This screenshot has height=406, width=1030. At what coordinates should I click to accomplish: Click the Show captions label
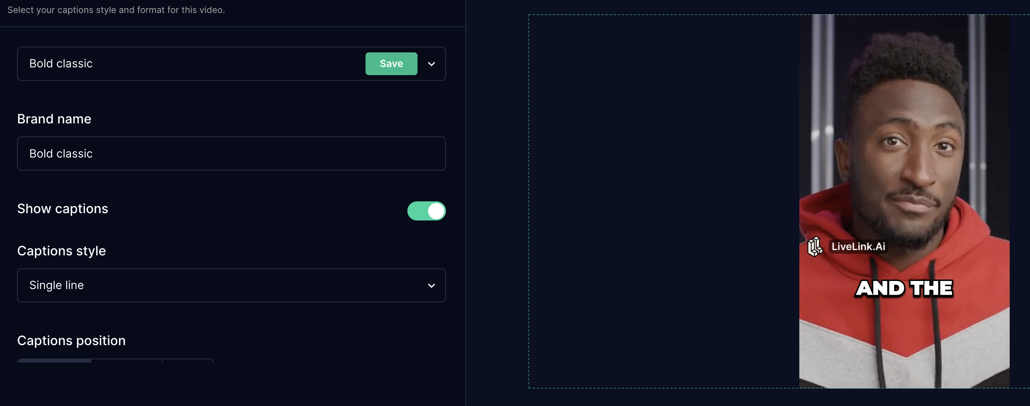(63, 209)
